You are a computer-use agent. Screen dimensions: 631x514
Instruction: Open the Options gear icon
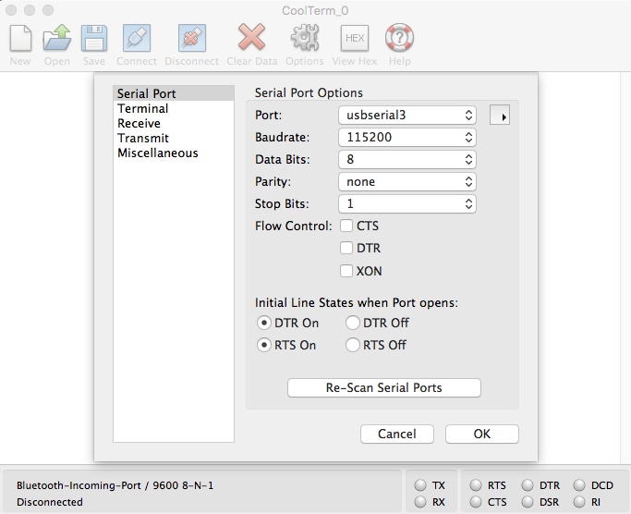tap(304, 39)
